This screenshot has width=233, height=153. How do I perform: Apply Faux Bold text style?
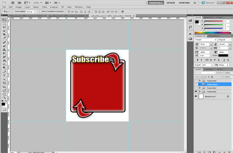[197, 60]
